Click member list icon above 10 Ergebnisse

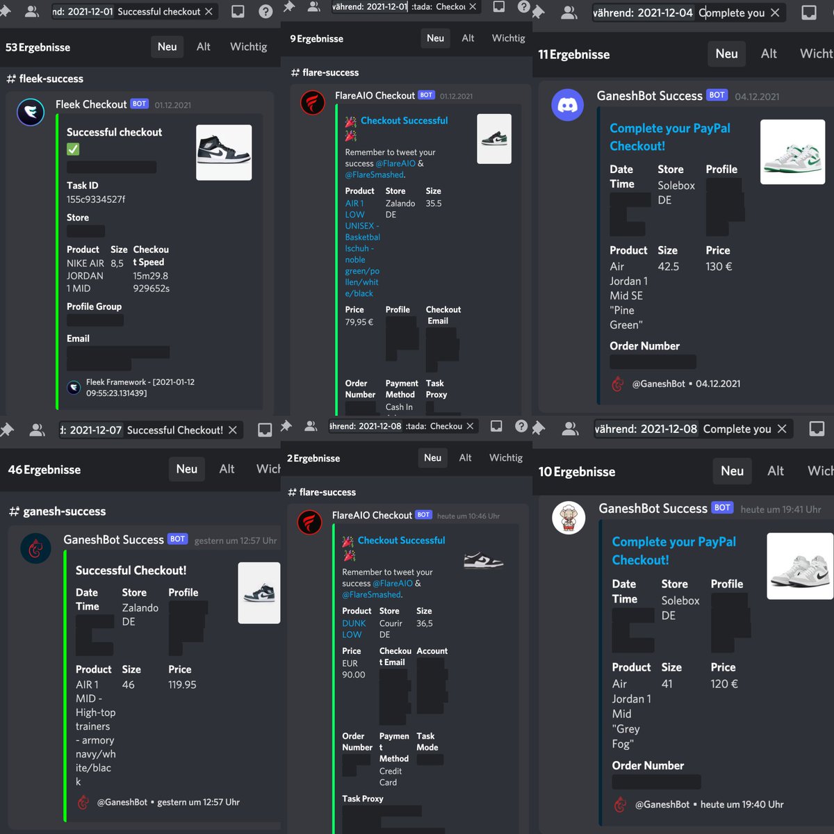571,429
